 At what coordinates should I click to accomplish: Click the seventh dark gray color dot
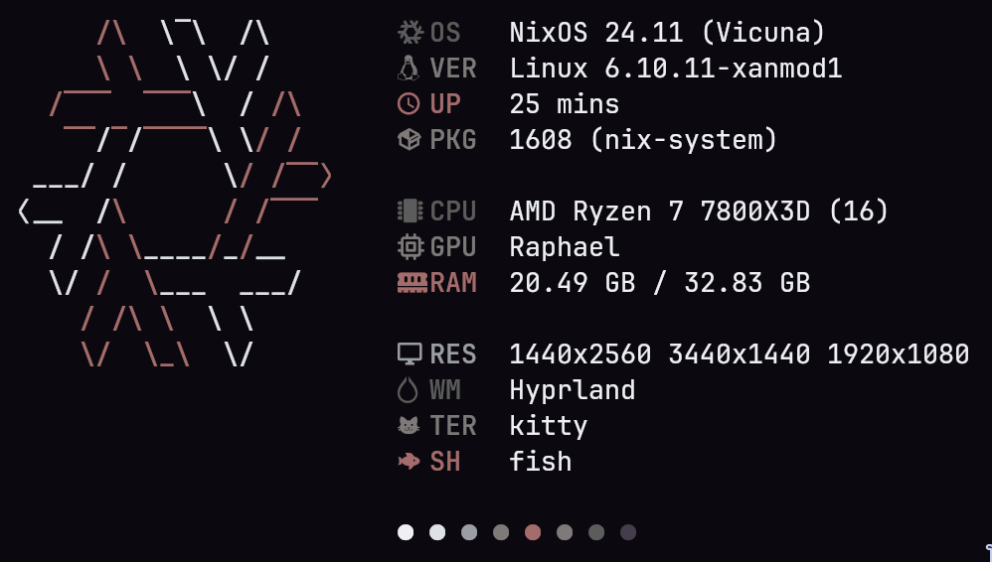596,532
